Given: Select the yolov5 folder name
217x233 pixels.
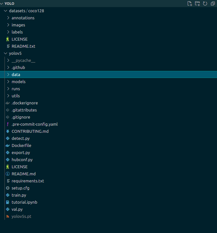Looking at the screenshot, I should pos(15,53).
